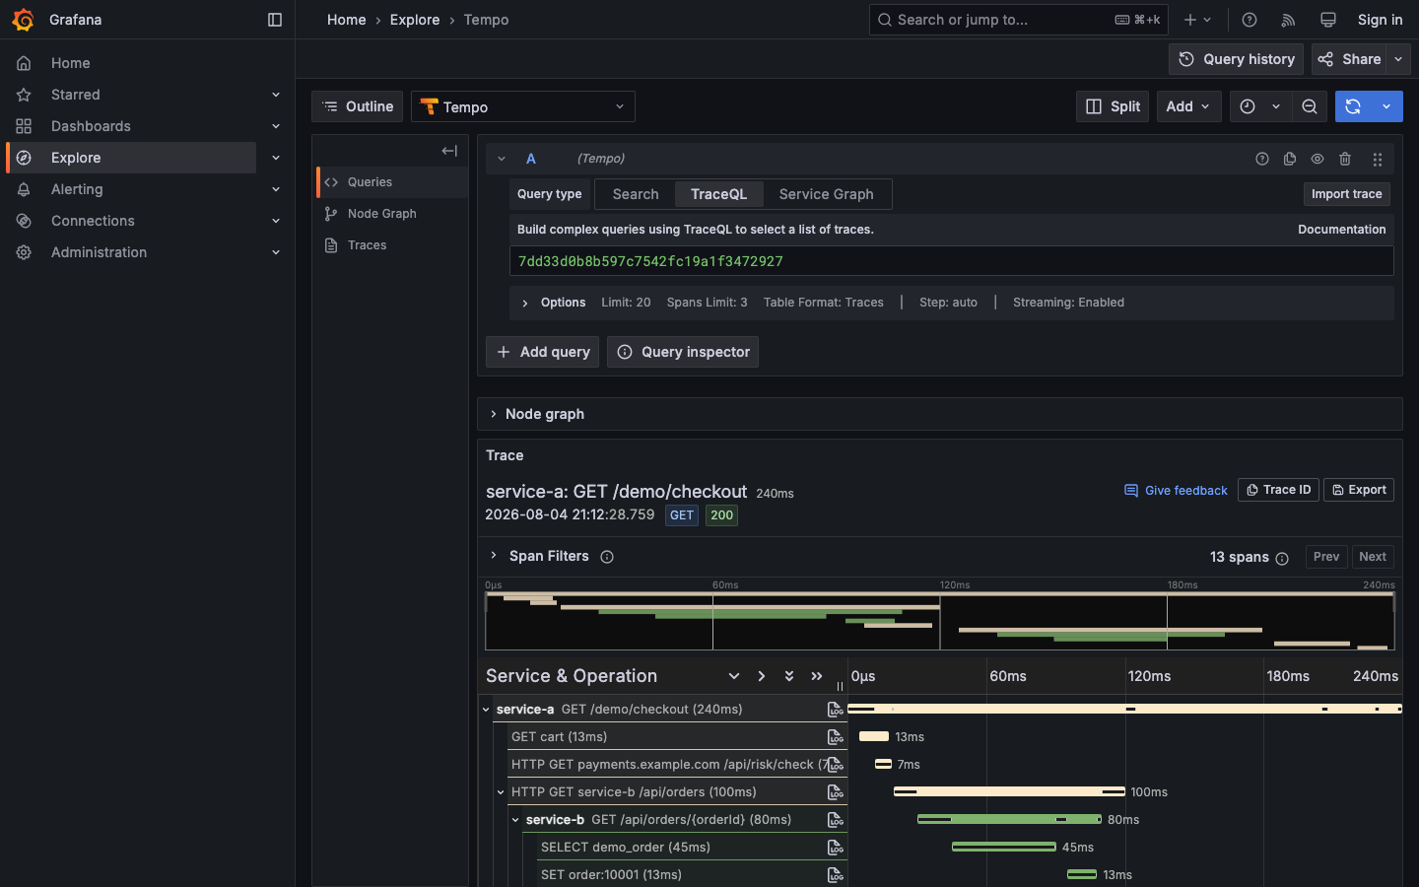Collapse all spans double chevron
This screenshot has height=887, width=1419.
[x=817, y=676]
